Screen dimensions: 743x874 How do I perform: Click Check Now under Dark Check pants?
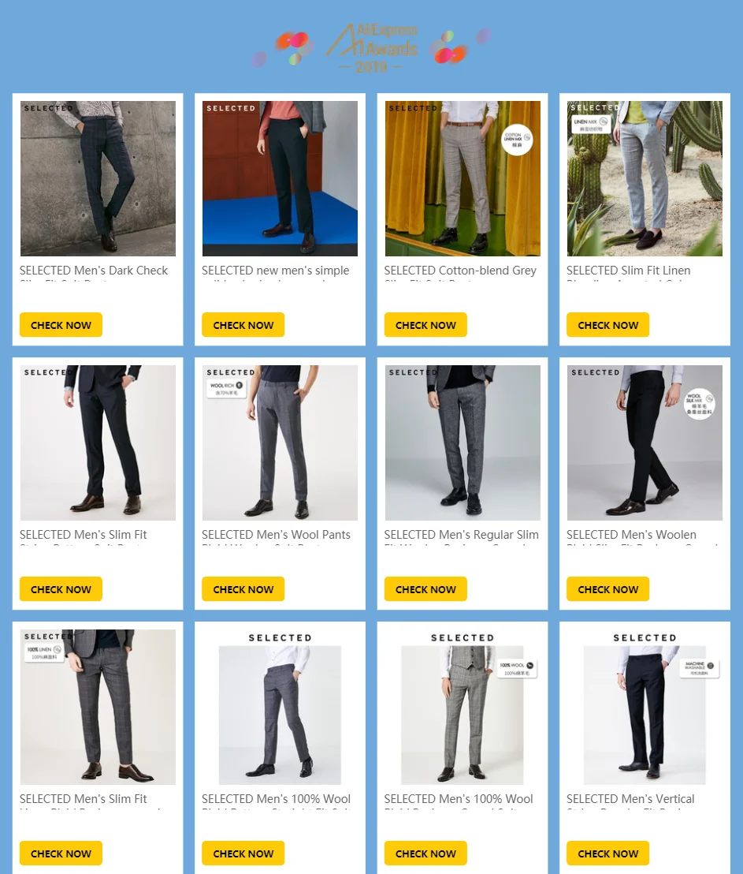pos(61,325)
